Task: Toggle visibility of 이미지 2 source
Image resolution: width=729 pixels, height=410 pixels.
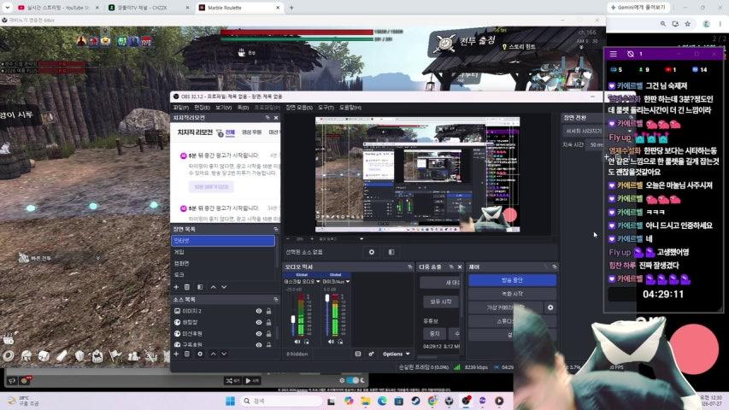Action: 258,311
